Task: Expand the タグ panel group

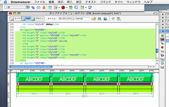Action: (163, 28)
